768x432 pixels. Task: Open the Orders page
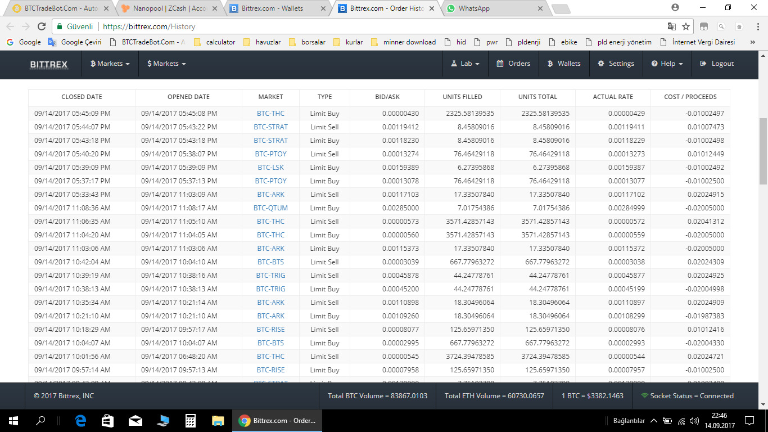[x=513, y=64]
